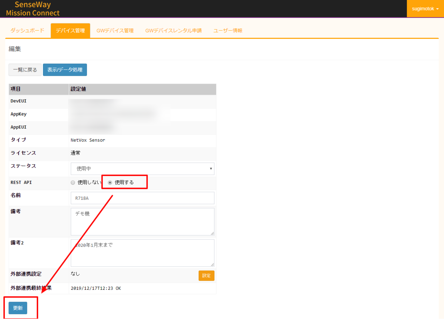Select the REST API 使用する radio button
This screenshot has height=319, width=444.
pos(110,182)
